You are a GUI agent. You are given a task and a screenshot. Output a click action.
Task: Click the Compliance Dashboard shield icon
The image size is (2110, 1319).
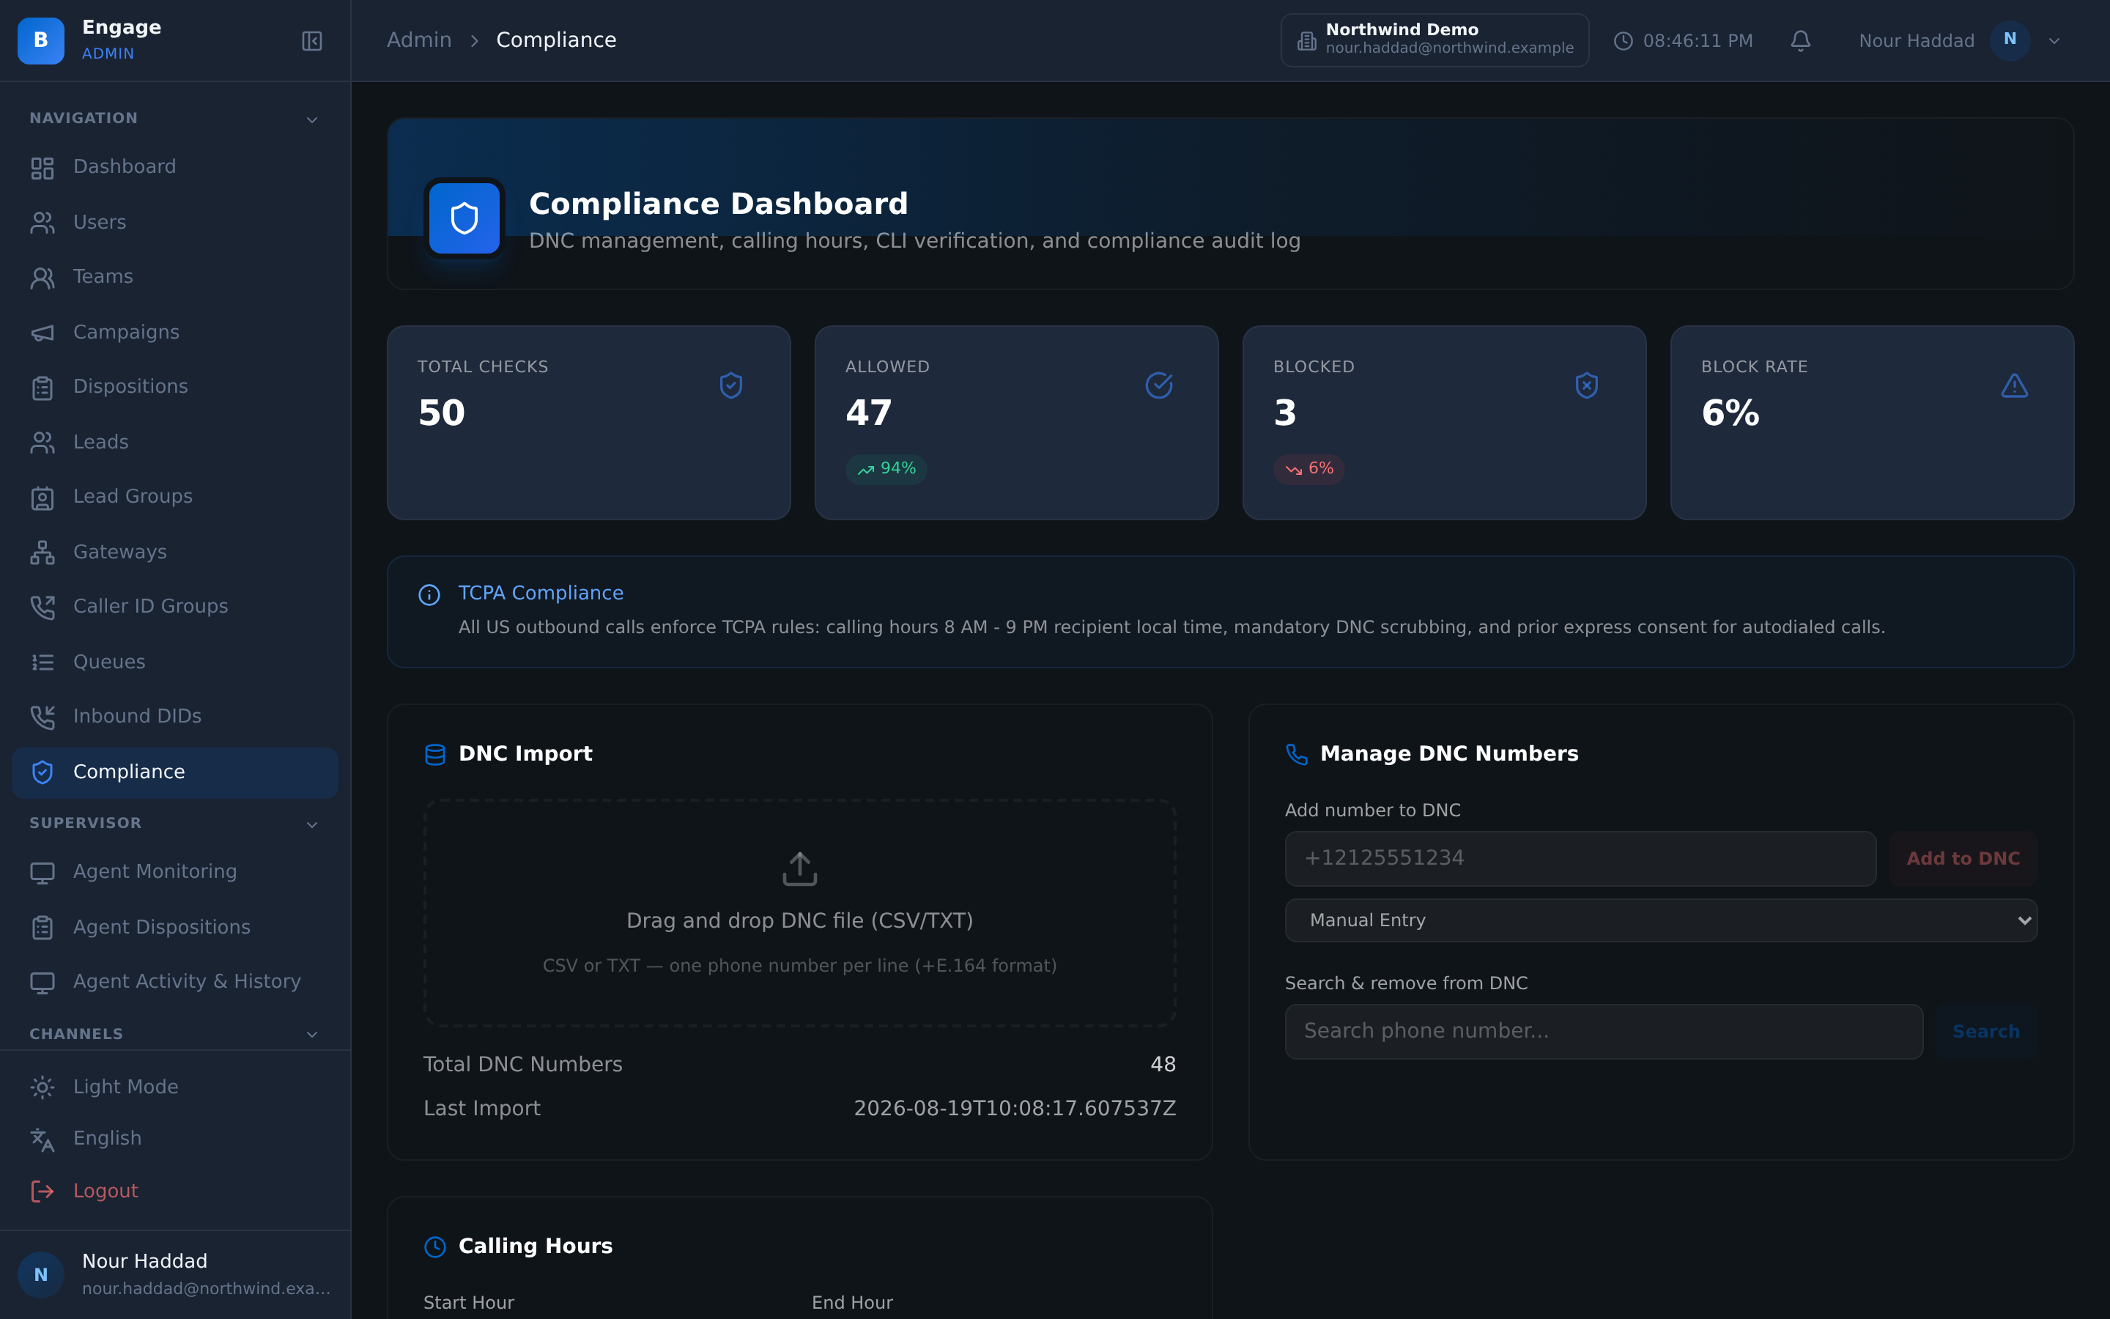[x=464, y=218]
